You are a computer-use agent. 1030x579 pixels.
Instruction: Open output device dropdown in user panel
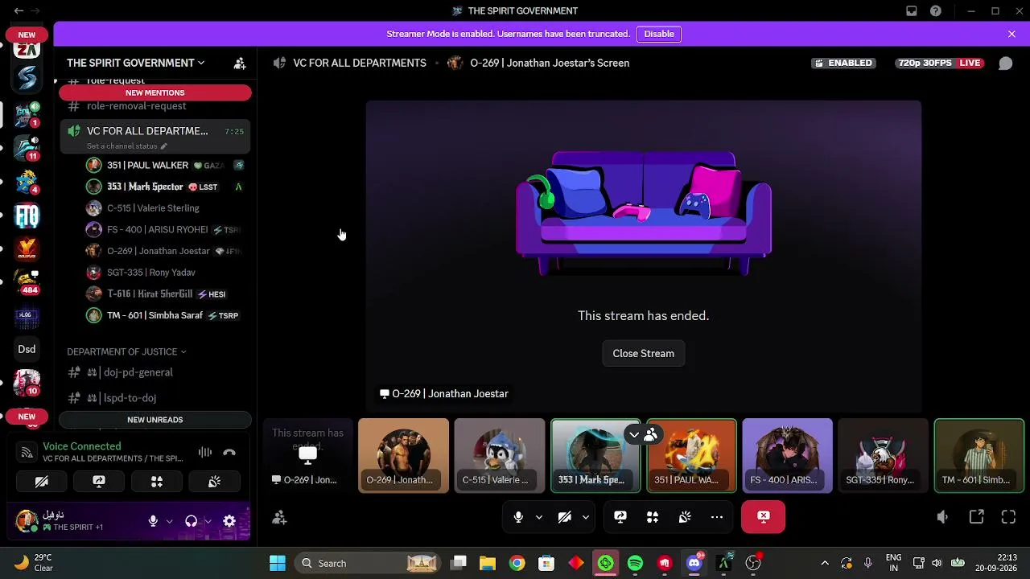point(208,521)
